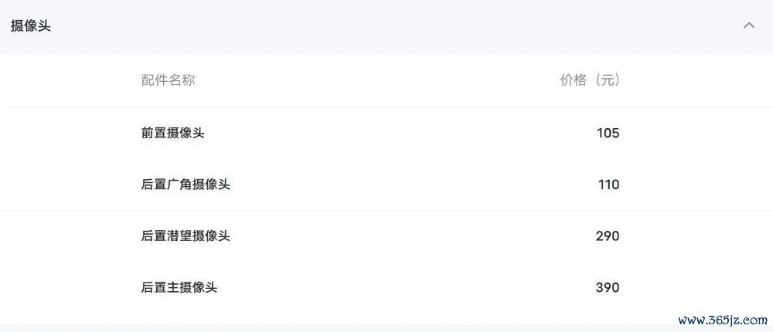Select the 前置摄像头 part name
This screenshot has height=332, width=773.
pyautogui.click(x=172, y=133)
